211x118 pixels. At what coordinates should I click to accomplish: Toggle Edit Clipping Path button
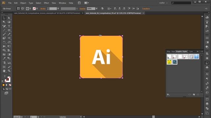point(18,9)
